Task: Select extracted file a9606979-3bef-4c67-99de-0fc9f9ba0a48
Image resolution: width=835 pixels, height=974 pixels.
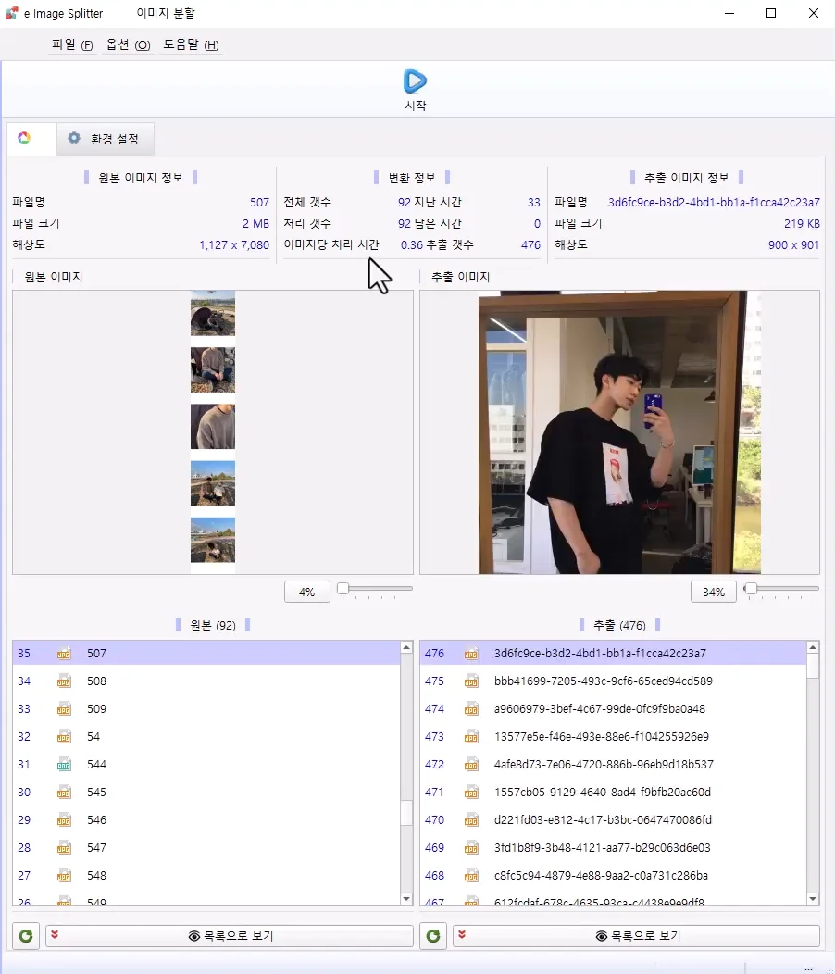Action: coord(613,709)
